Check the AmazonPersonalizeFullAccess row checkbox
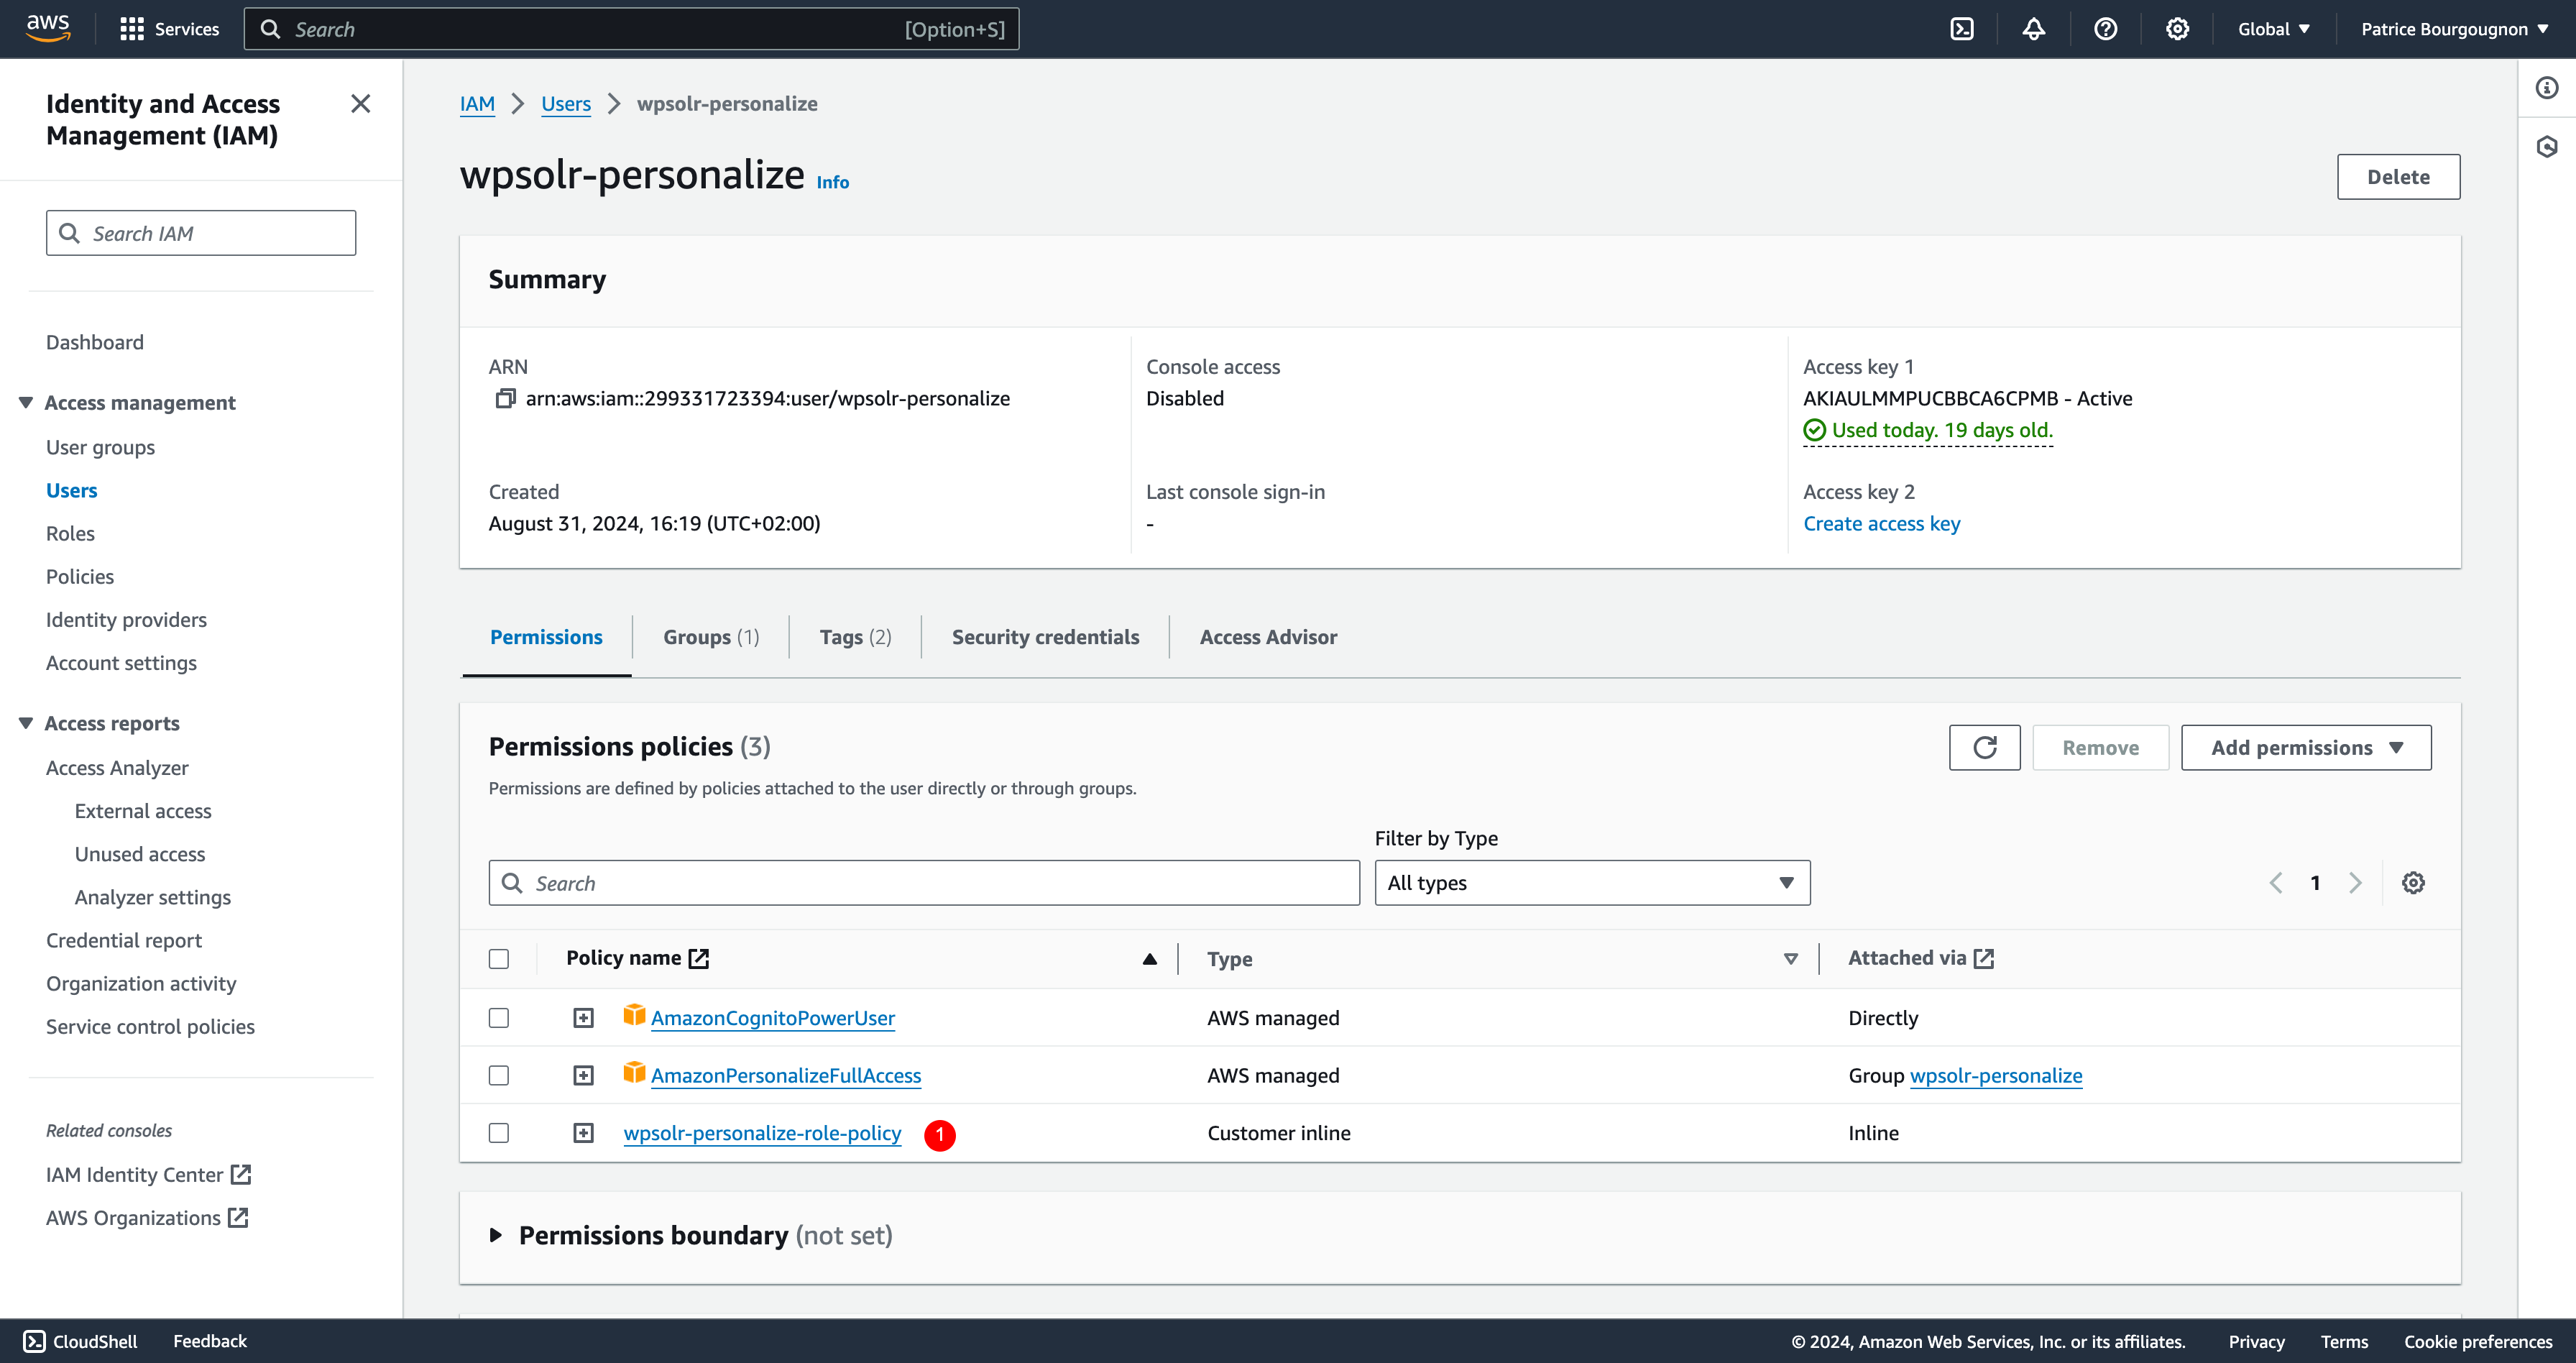The width and height of the screenshot is (2576, 1363). tap(499, 1075)
